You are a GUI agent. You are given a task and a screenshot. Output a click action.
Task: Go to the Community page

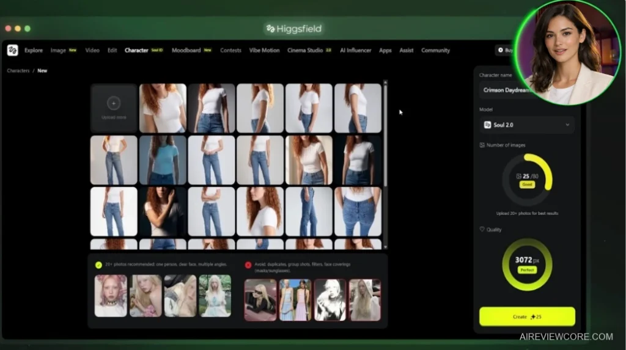435,50
